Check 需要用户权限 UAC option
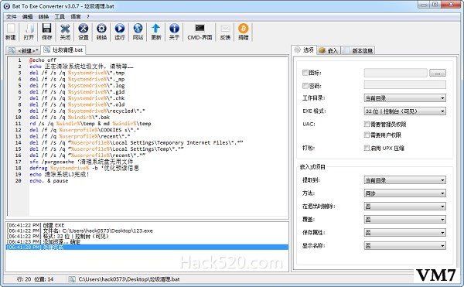The width and height of the screenshot is (464, 287). [x=367, y=135]
